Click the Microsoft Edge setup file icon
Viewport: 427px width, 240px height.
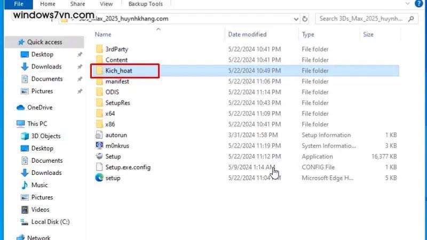(99, 178)
